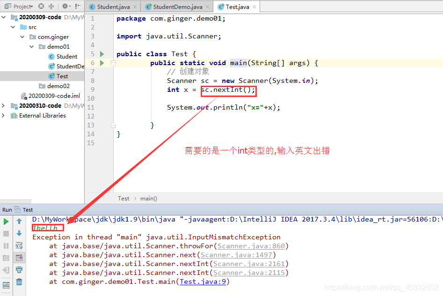Go up the stack trace with up arrow
Image resolution: width=443 pixels, height=296 pixels.
click(x=19, y=221)
